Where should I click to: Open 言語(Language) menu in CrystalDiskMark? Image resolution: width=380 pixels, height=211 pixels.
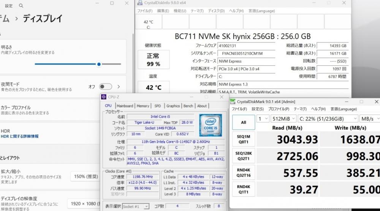[344, 109]
